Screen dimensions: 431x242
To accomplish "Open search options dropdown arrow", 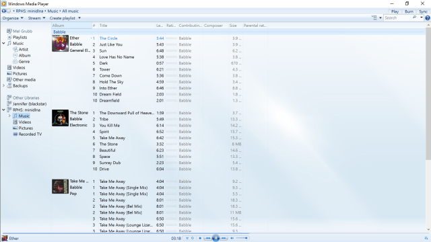I will pyautogui.click(x=422, y=17).
